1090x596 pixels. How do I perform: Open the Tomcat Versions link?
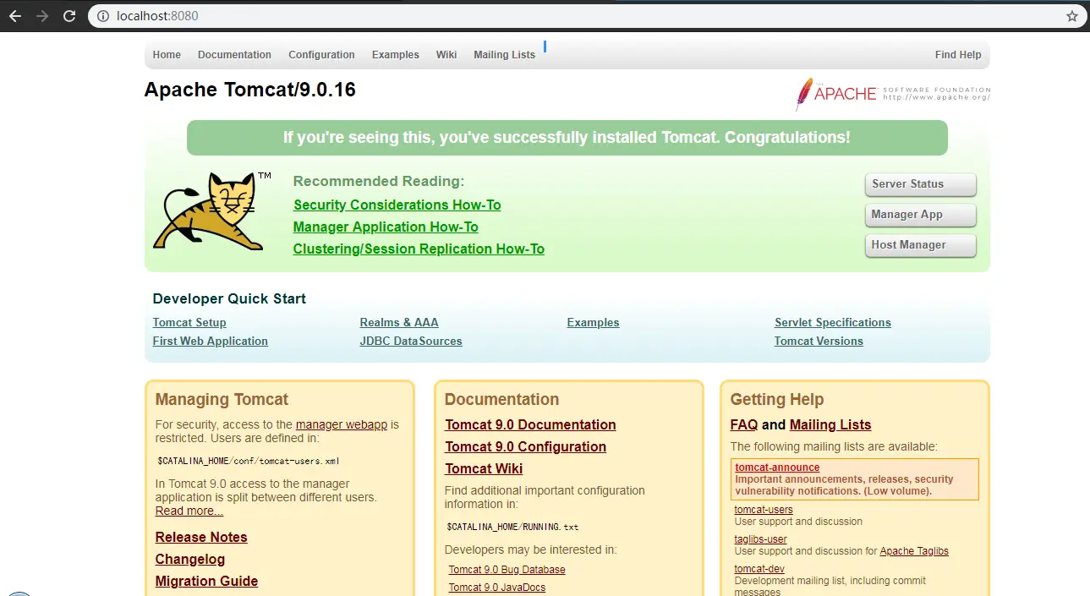click(819, 342)
